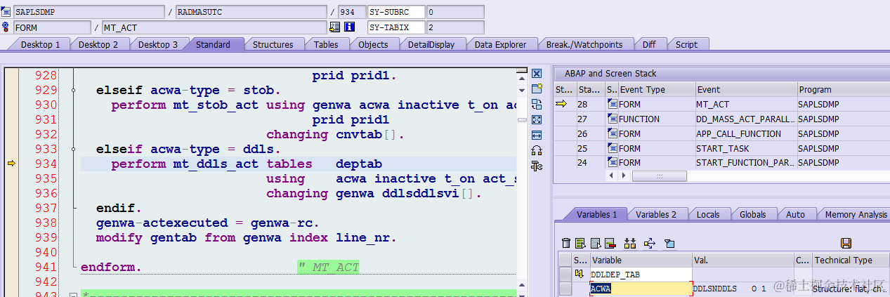Click the form icon in stack row 26
890x297 pixels.
pyautogui.click(x=612, y=133)
